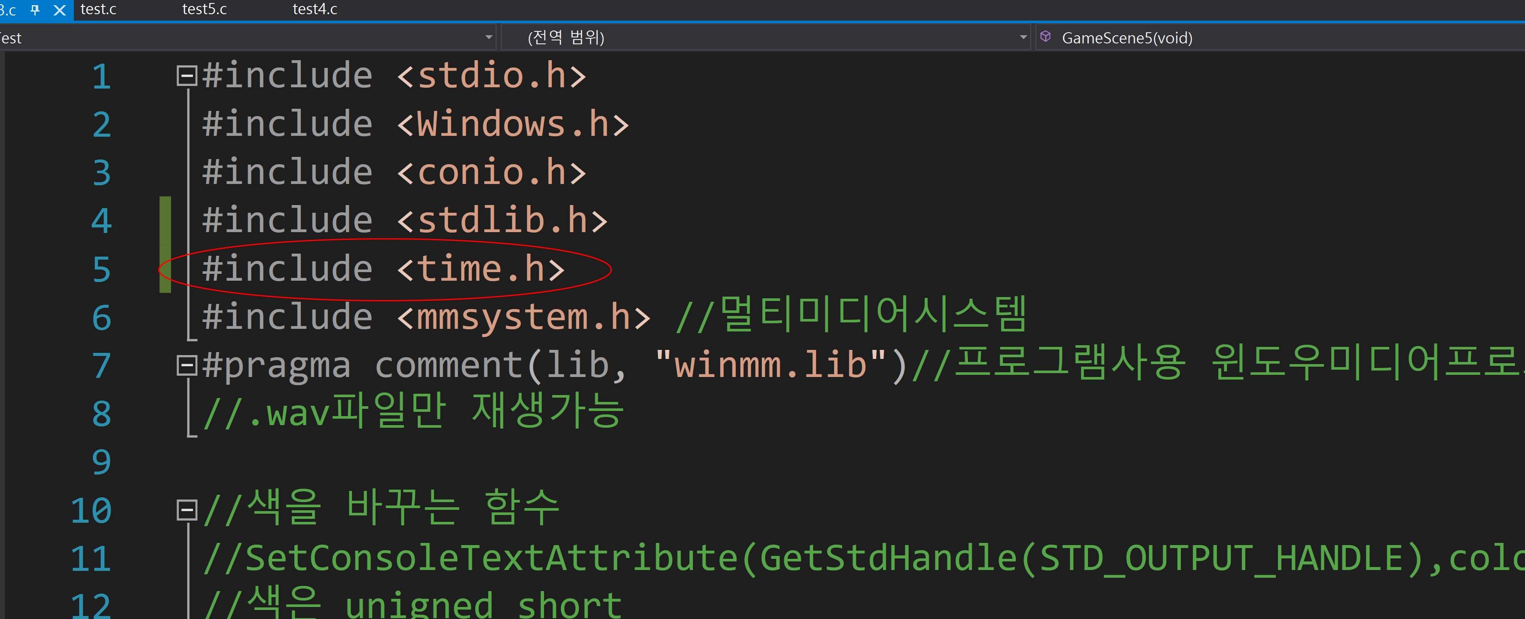Click line number 9 in the gutter
The width and height of the screenshot is (1525, 619).
click(101, 462)
